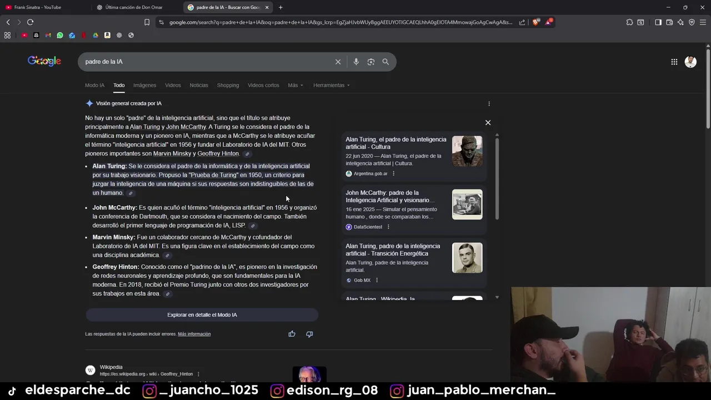711x400 pixels.
Task: Switch to Modo IA tab
Action: point(94,85)
